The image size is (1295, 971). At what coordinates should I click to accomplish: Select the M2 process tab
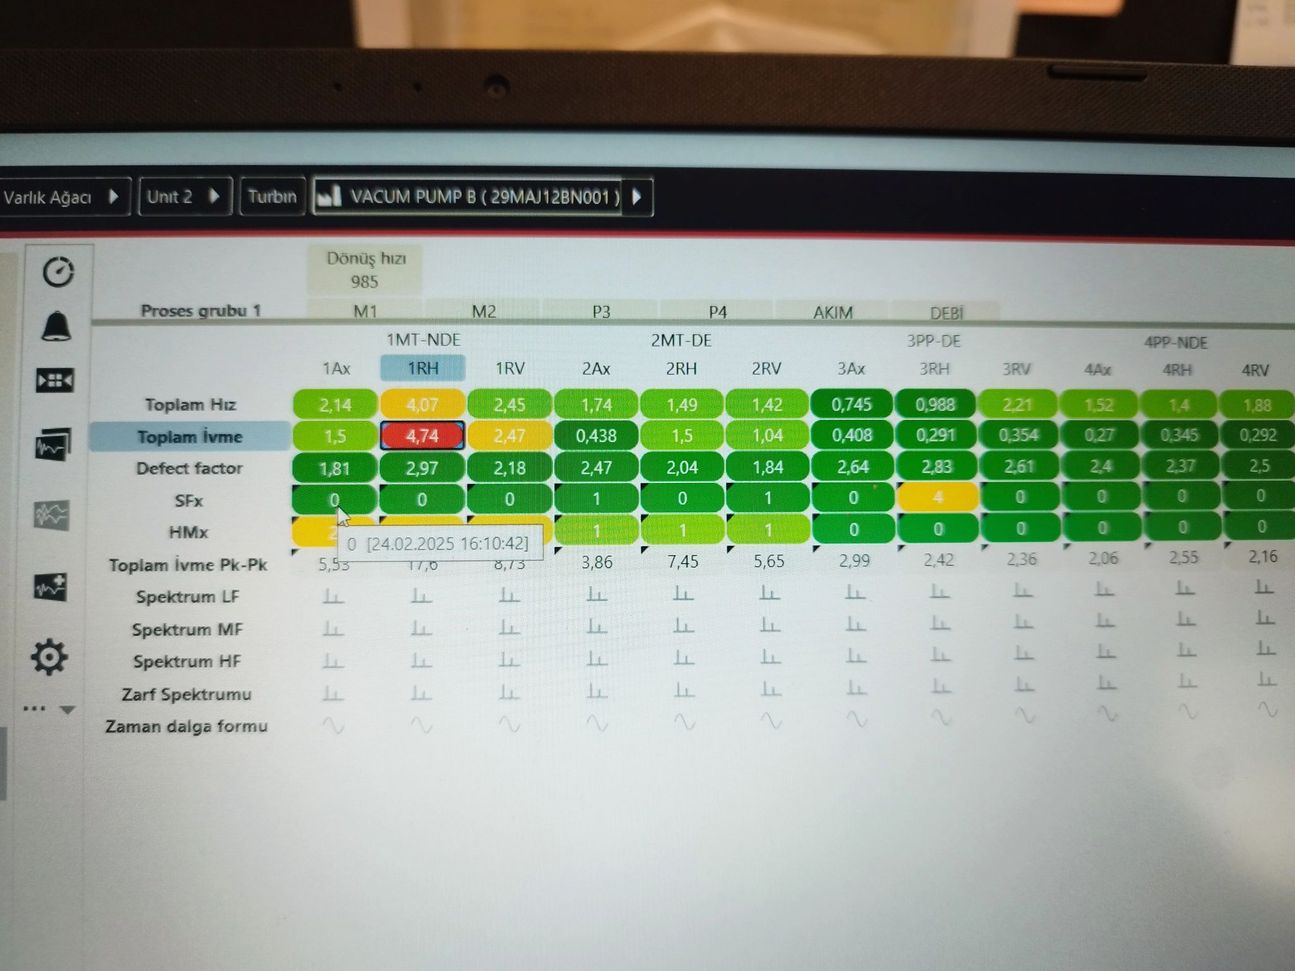click(484, 312)
